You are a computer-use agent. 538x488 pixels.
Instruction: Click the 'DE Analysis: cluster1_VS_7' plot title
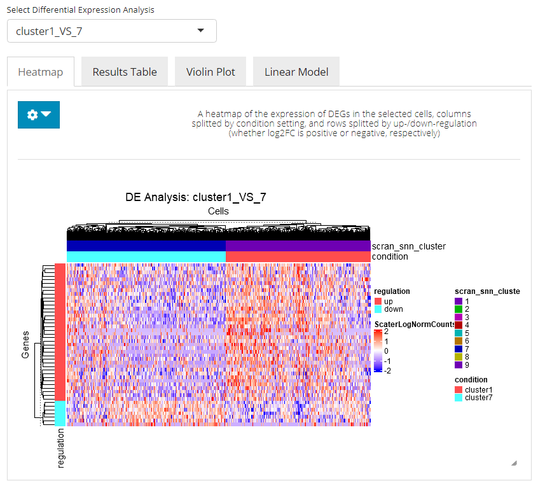click(196, 197)
